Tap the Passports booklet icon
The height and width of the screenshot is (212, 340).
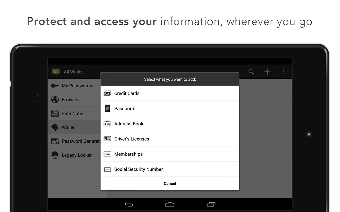107,108
